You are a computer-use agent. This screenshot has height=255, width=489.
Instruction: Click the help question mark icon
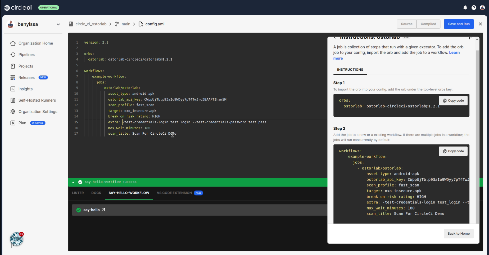(474, 8)
